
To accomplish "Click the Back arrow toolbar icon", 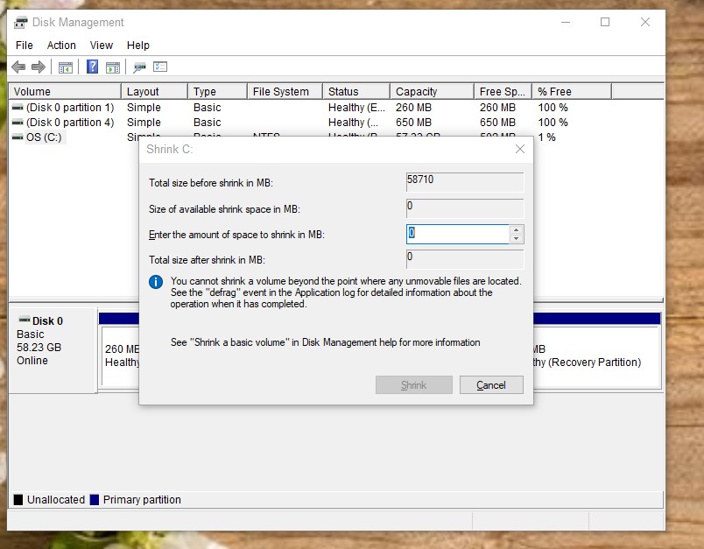I will coord(18,67).
